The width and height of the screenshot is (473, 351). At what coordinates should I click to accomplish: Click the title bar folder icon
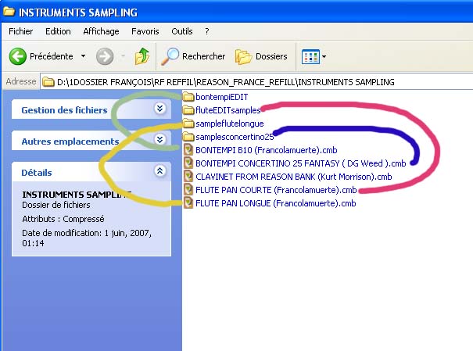click(x=9, y=12)
